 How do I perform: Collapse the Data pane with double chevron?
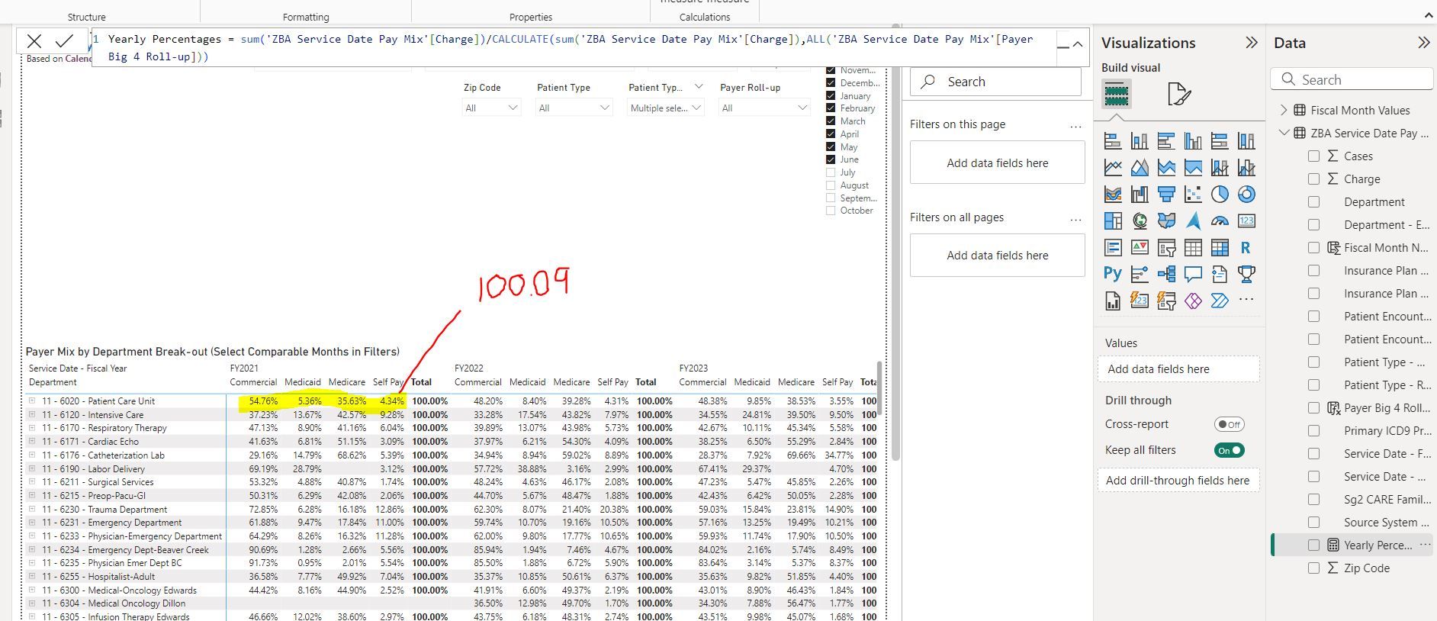[1424, 43]
